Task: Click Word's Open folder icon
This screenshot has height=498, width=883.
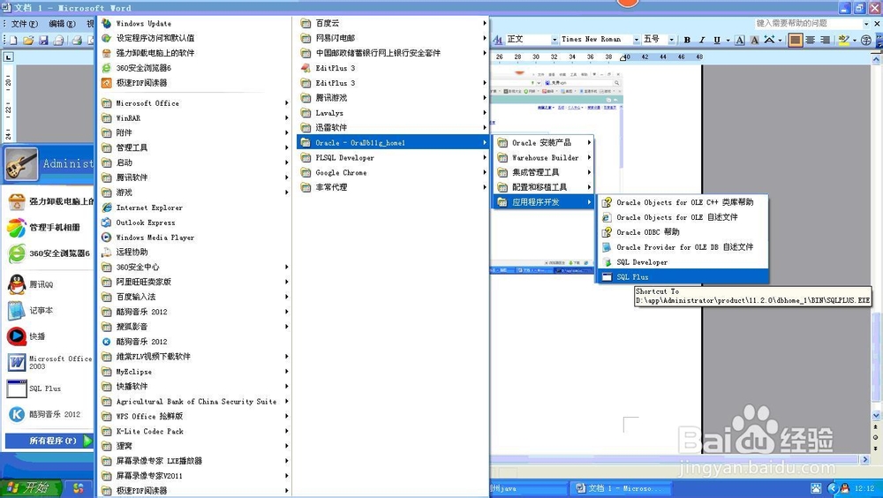Action: pos(28,40)
